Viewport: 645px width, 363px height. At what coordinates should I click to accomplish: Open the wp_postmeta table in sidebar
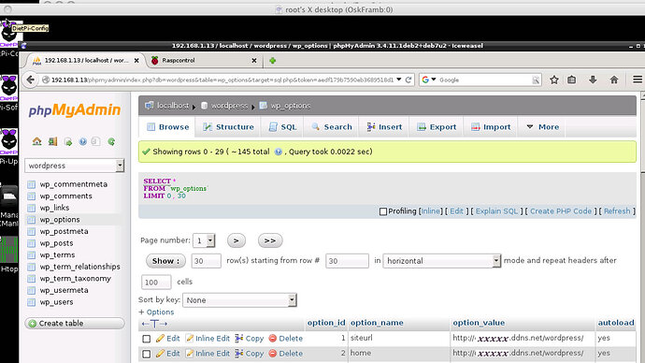[64, 231]
